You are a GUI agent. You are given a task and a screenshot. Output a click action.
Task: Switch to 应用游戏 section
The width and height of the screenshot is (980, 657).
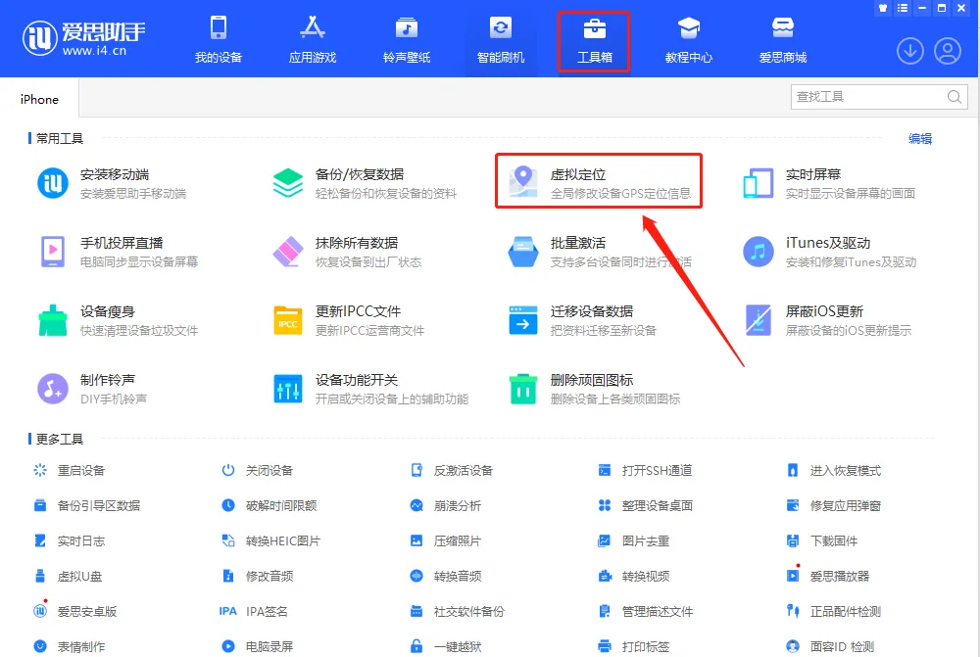pyautogui.click(x=313, y=39)
